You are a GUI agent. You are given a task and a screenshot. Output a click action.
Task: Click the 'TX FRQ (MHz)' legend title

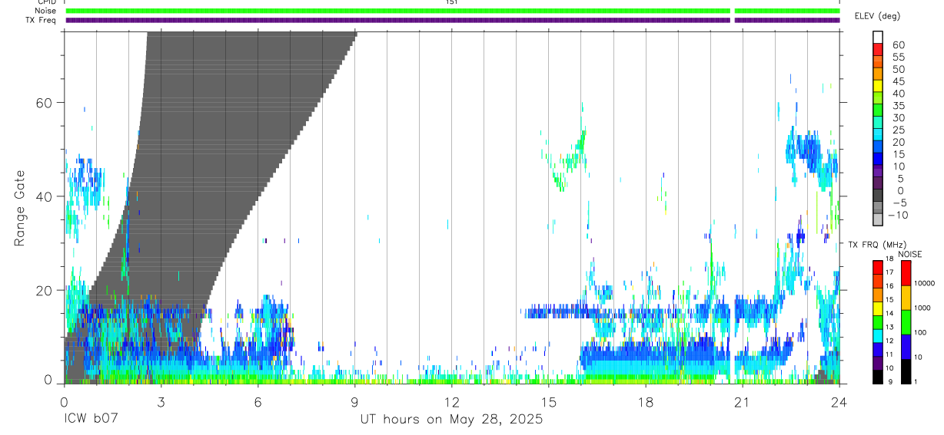pyautogui.click(x=879, y=244)
